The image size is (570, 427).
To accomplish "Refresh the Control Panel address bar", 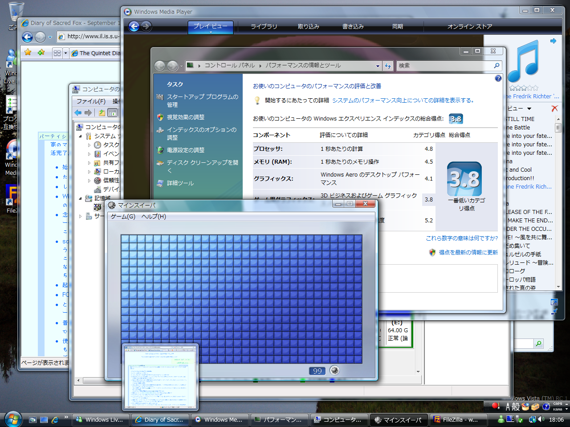I will tap(388, 66).
